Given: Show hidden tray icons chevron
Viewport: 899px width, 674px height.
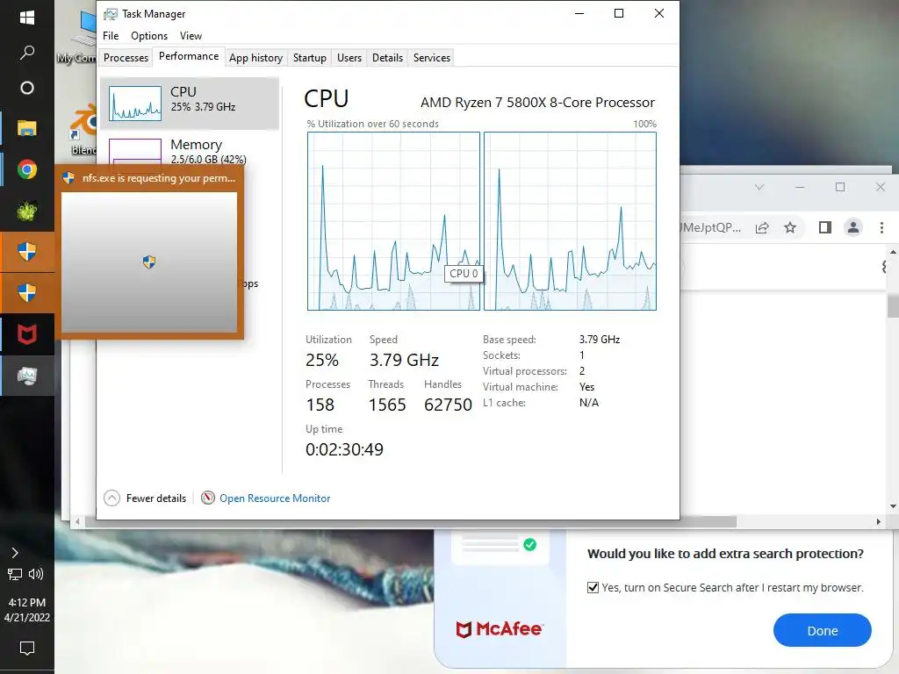Looking at the screenshot, I should point(15,553).
